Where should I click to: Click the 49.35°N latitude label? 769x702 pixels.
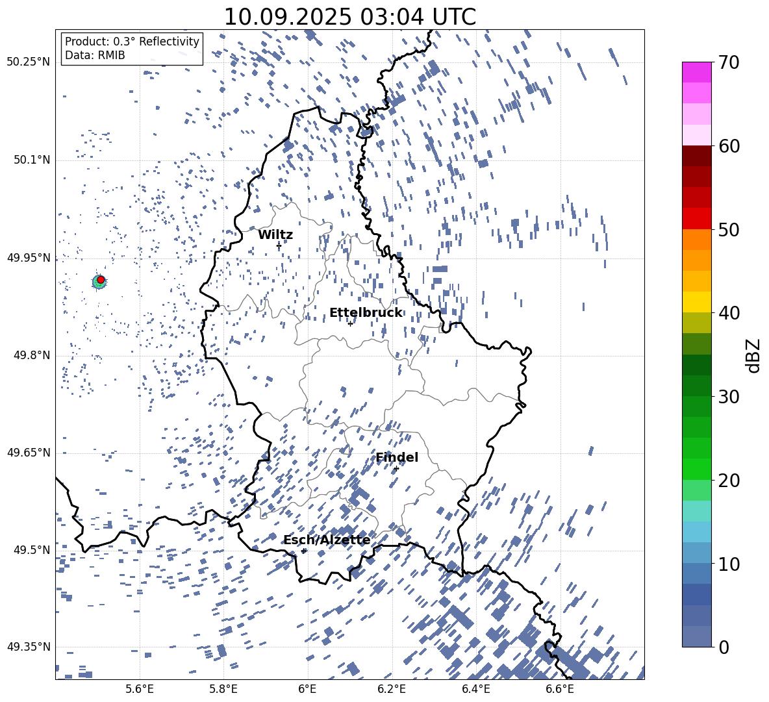28,647
